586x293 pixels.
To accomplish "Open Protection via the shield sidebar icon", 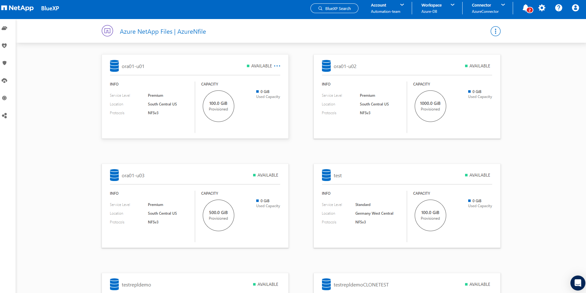I will tap(4, 63).
